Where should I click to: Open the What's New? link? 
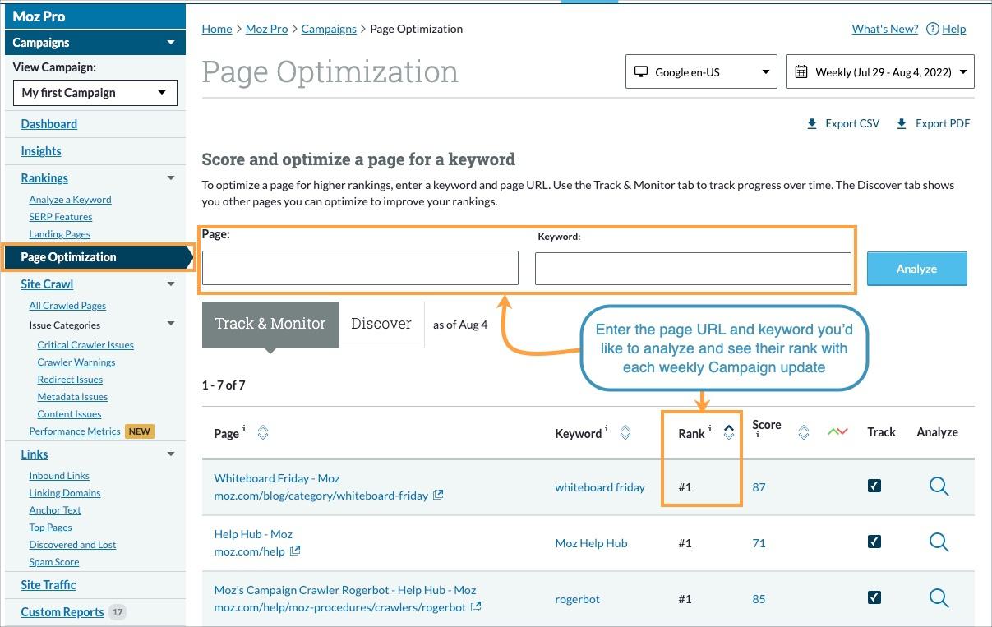click(x=884, y=29)
